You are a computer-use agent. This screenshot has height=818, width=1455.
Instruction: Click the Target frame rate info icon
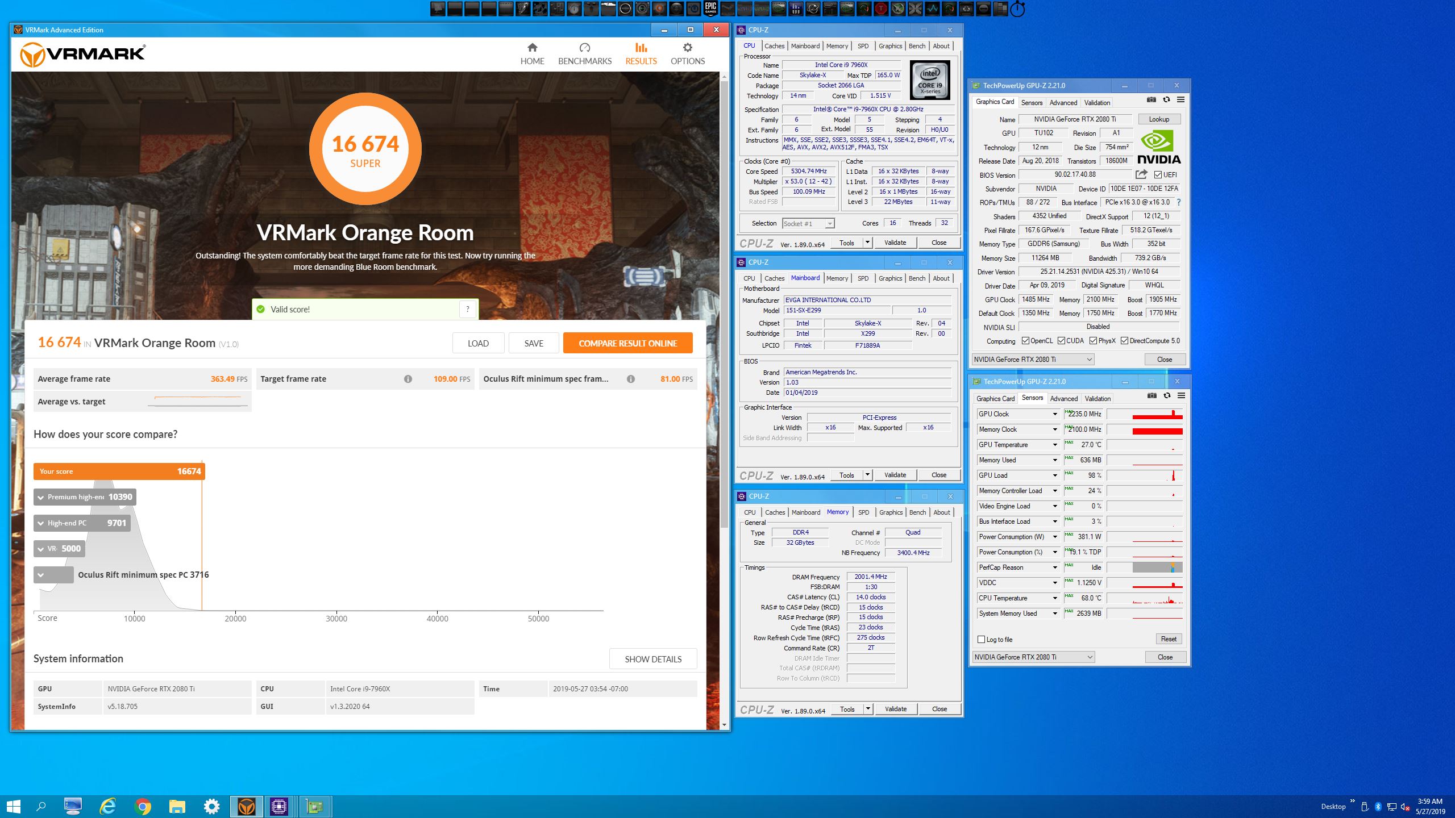click(408, 379)
